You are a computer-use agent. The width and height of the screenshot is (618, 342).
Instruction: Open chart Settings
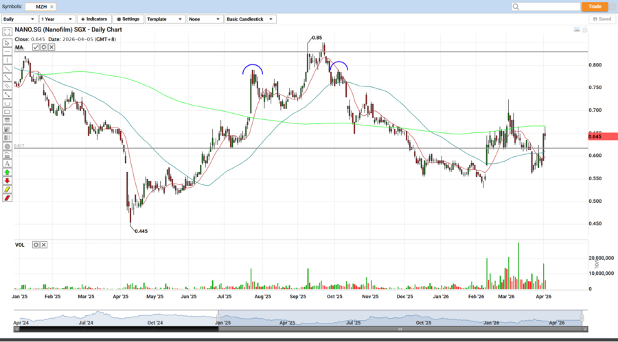[128, 19]
